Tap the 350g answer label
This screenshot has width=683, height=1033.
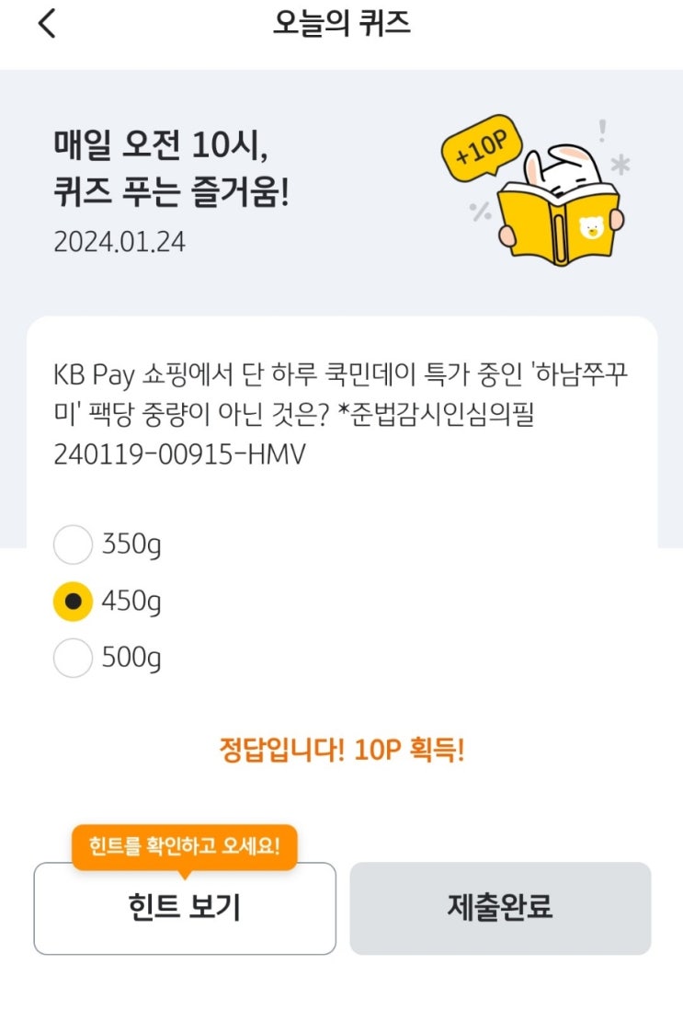pos(131,545)
